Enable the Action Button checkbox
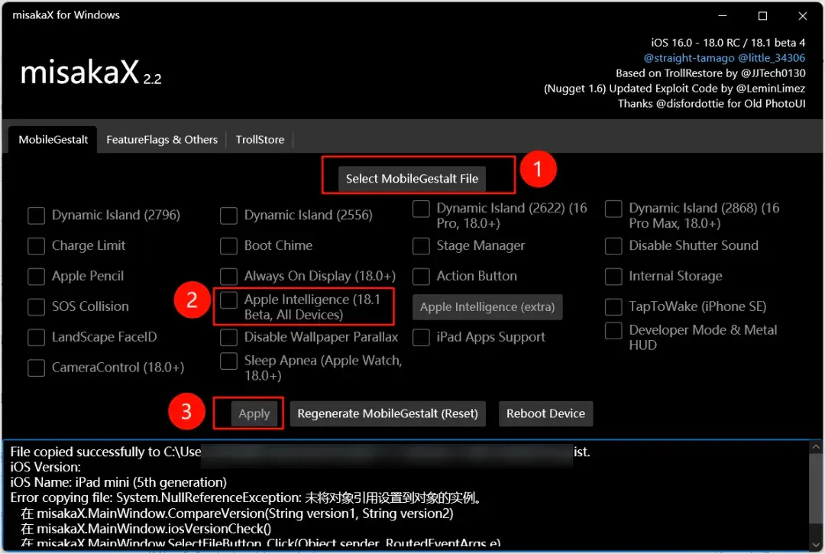 click(421, 276)
